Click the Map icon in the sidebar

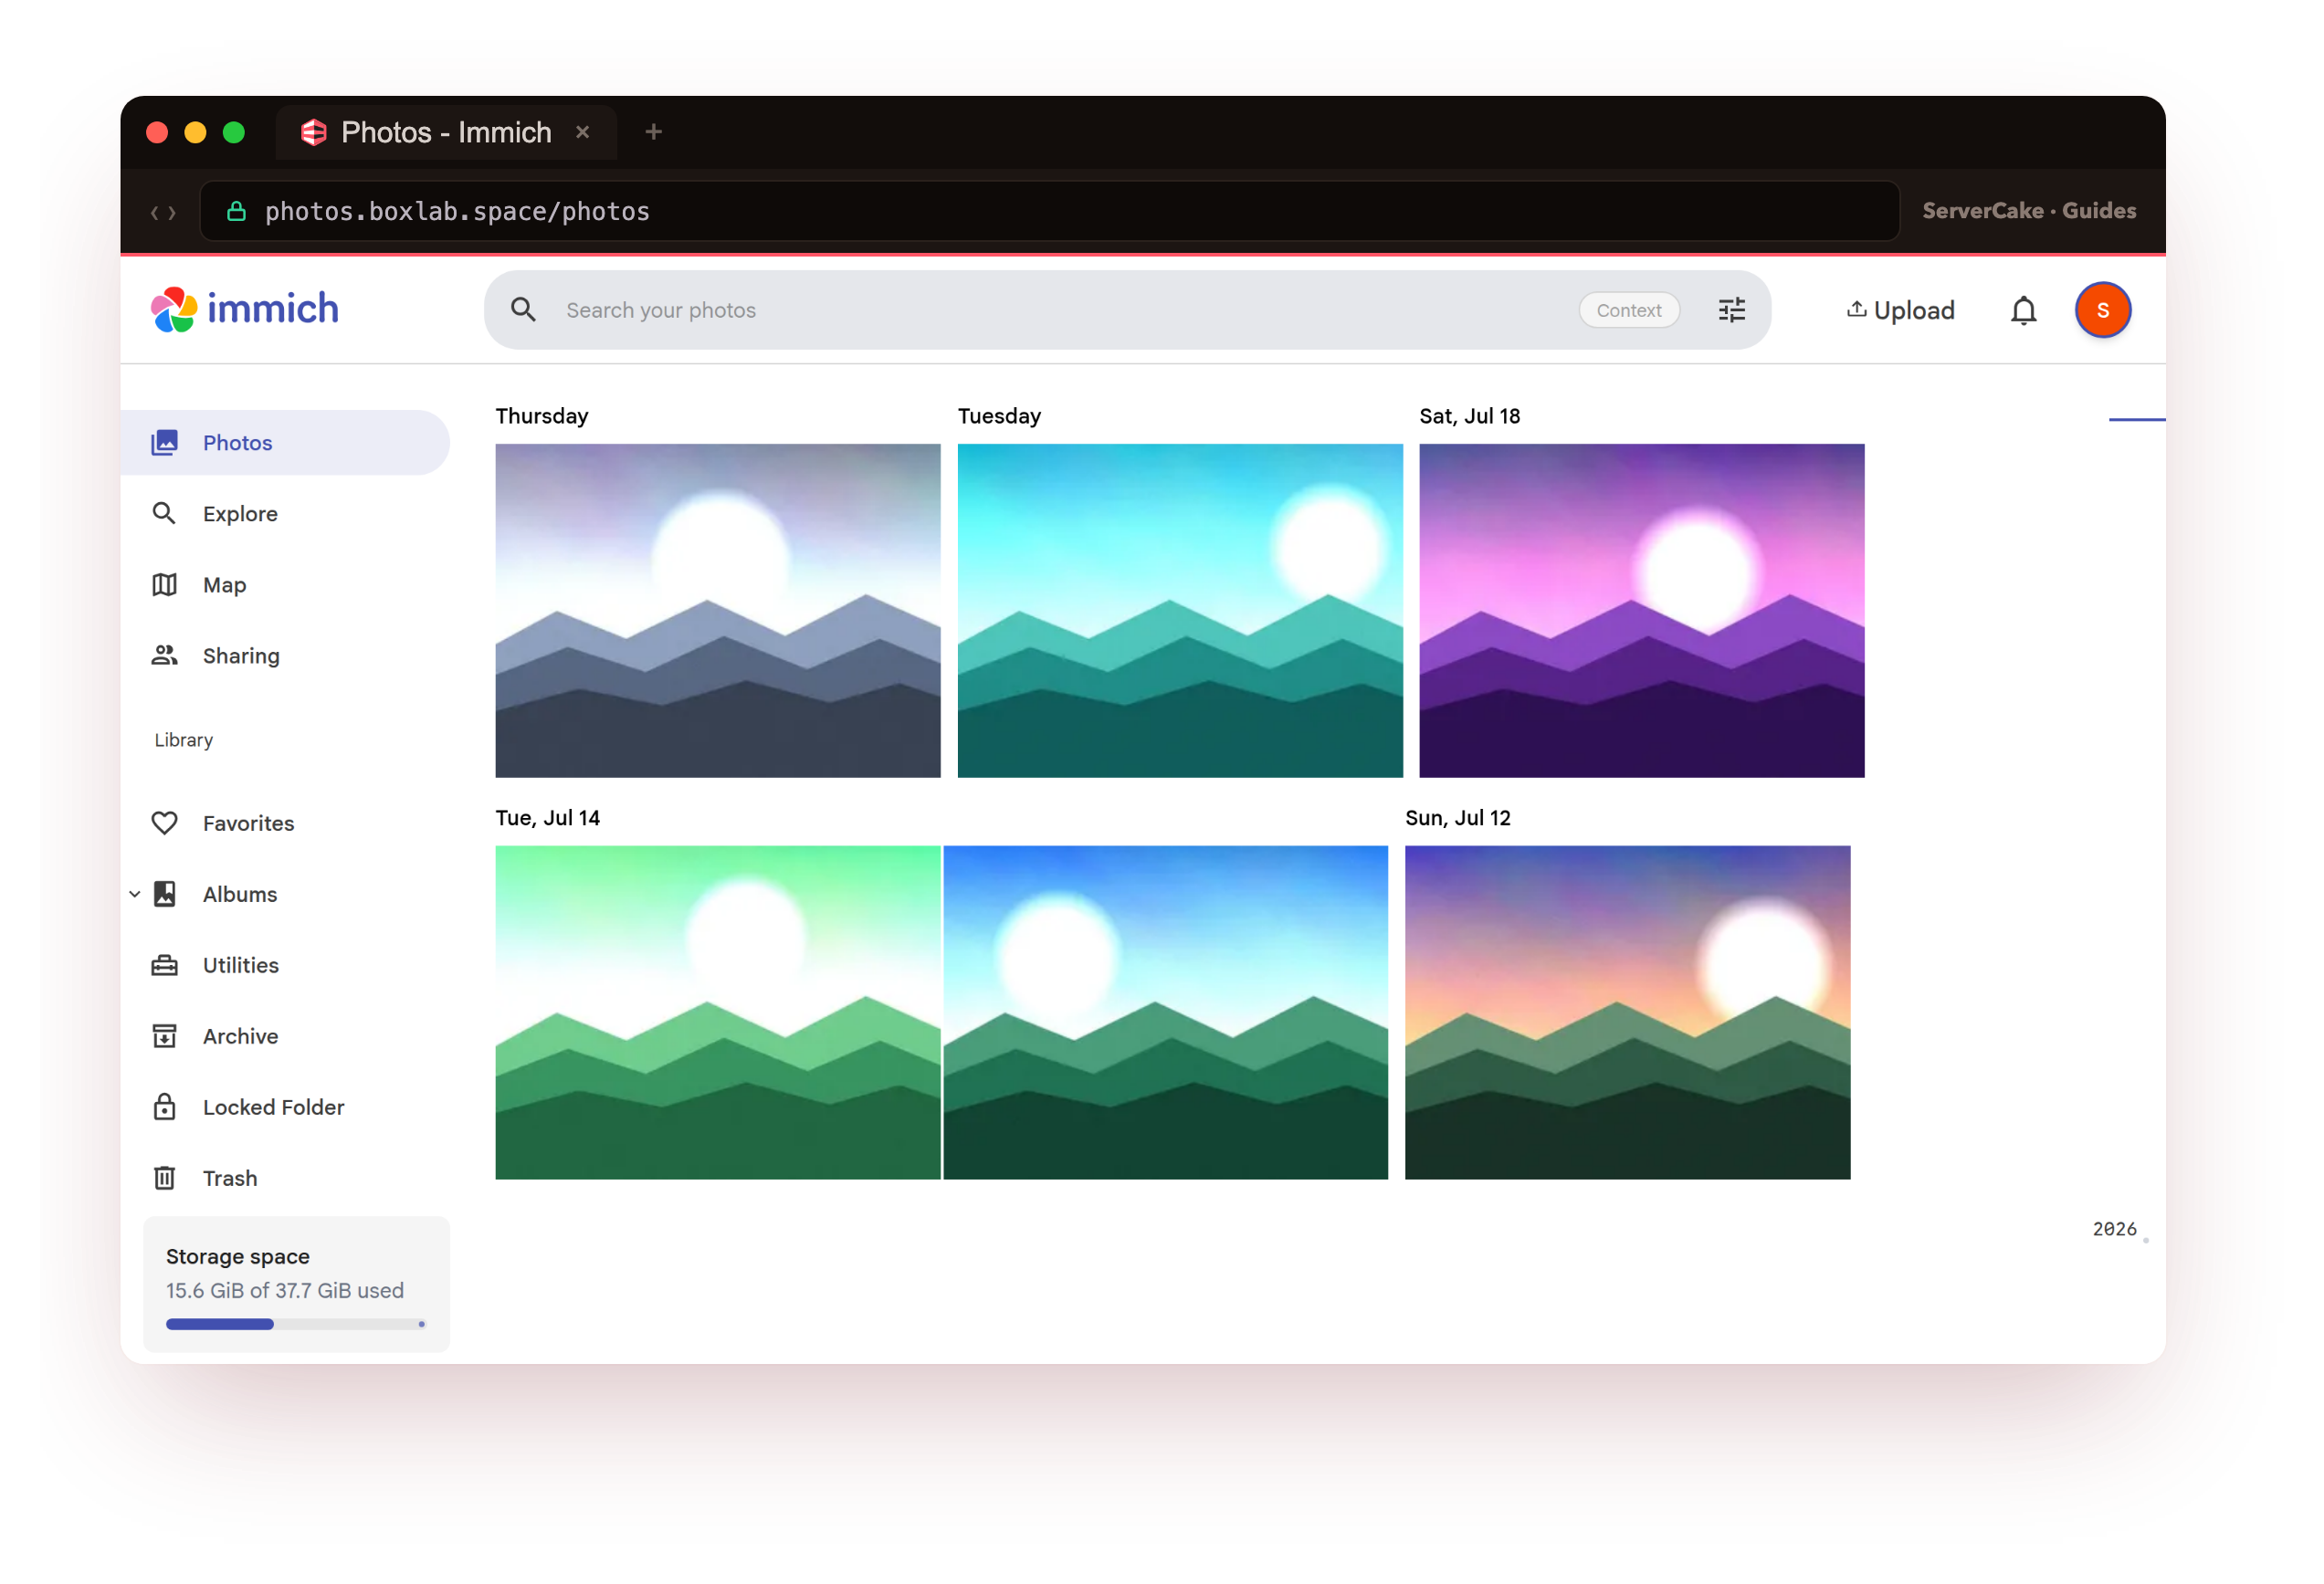click(x=165, y=585)
